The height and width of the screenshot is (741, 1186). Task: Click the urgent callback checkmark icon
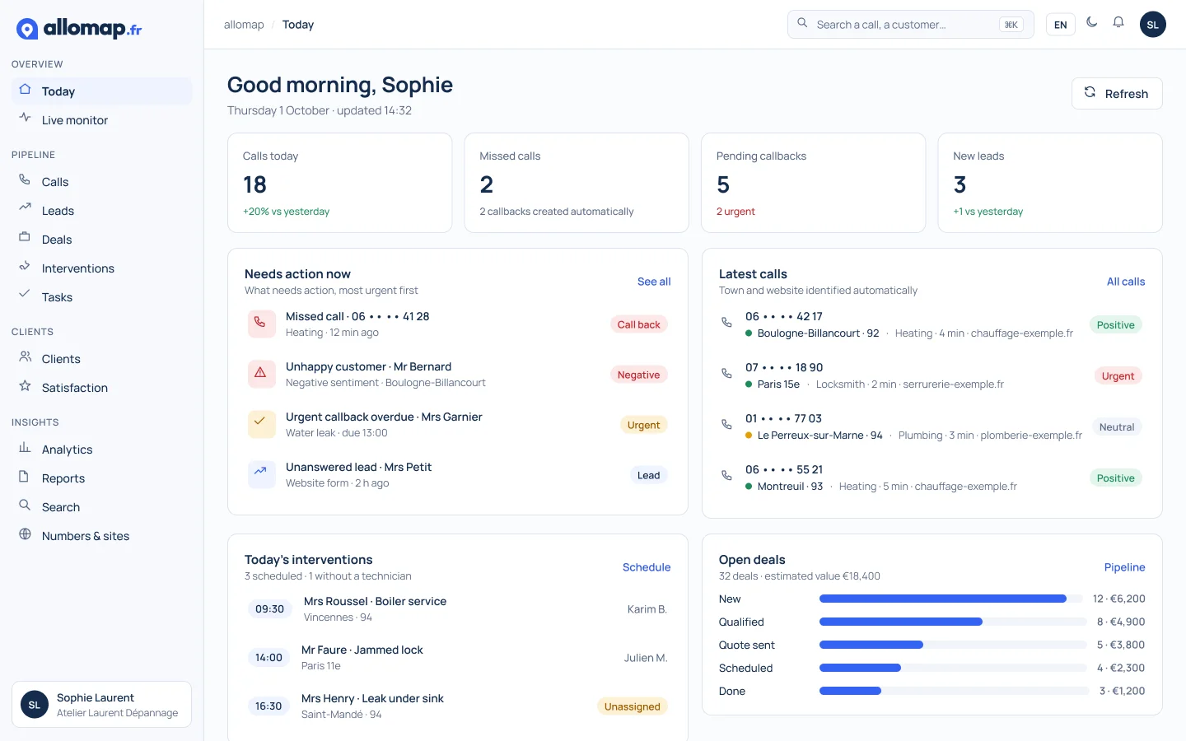pyautogui.click(x=262, y=424)
